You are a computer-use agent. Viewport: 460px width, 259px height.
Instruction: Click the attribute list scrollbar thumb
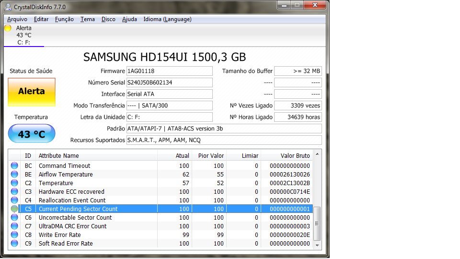tap(317, 224)
